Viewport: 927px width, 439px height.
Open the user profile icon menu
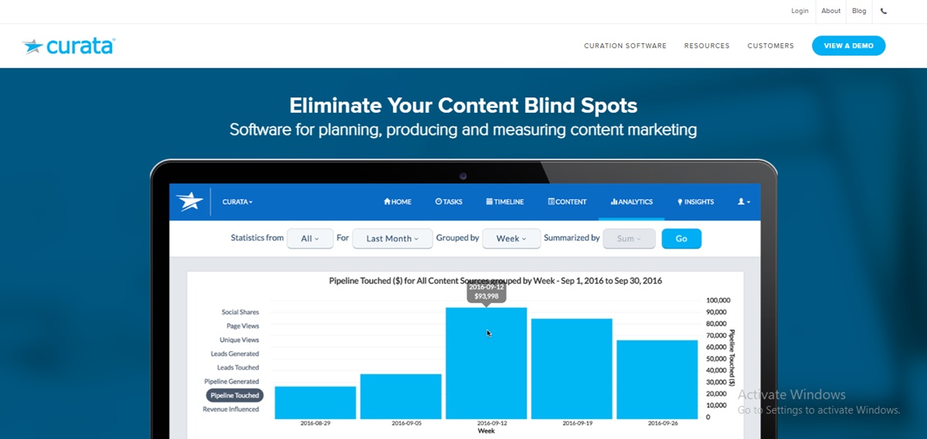pos(743,201)
